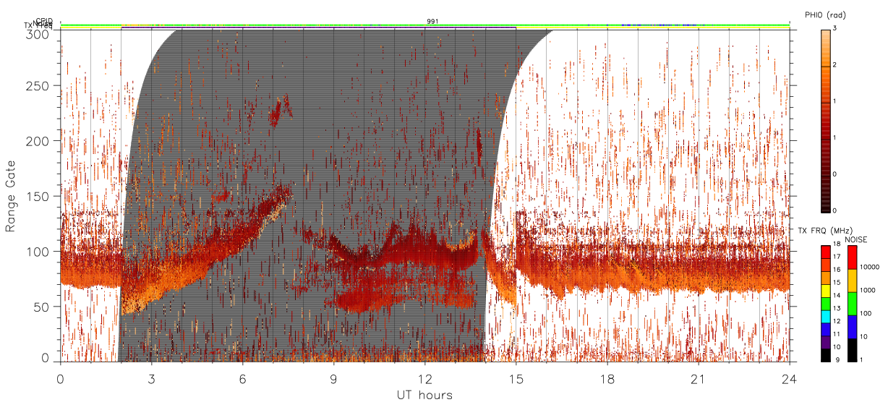Click the 'PHI0 (rad)' color bar title
The height and width of the screenshot is (410, 888).
pos(825,15)
